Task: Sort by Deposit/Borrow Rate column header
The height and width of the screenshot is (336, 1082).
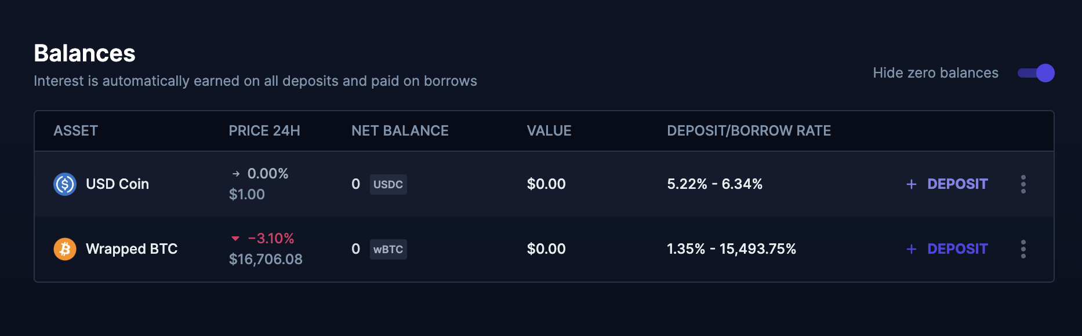Action: (x=749, y=131)
